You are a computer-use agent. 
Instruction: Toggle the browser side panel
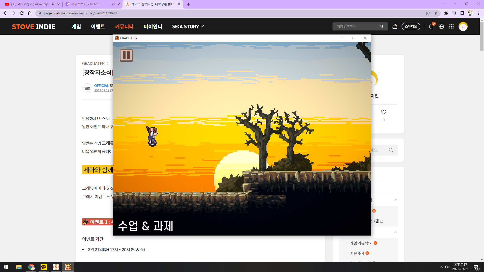(x=462, y=13)
